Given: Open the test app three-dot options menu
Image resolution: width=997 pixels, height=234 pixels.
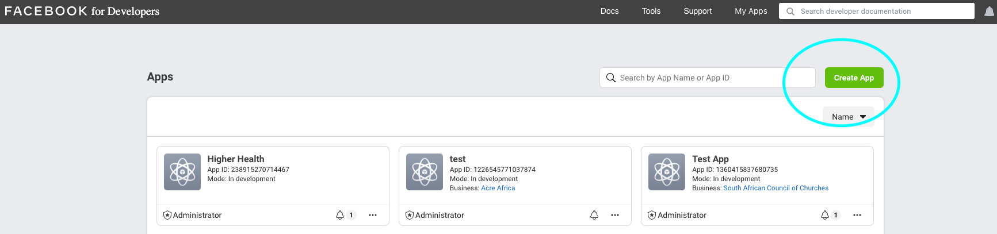Looking at the screenshot, I should click(x=615, y=215).
